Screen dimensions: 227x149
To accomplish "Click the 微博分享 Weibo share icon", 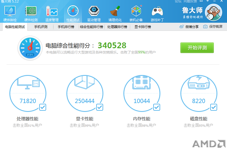I will tap(182, 27).
